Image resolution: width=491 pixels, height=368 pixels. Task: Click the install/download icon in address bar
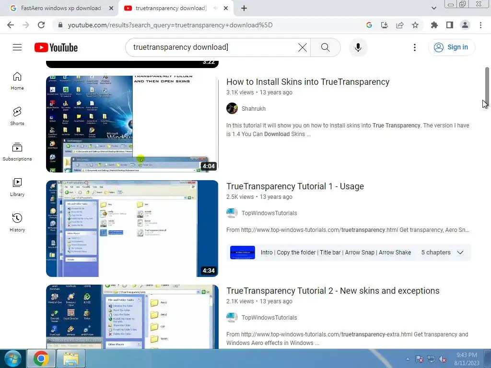coord(384,25)
